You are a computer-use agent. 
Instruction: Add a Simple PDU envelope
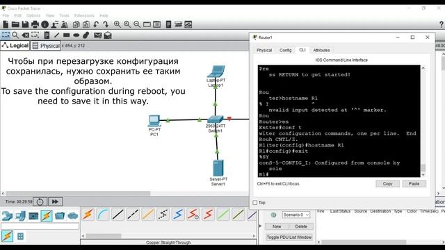(97, 35)
